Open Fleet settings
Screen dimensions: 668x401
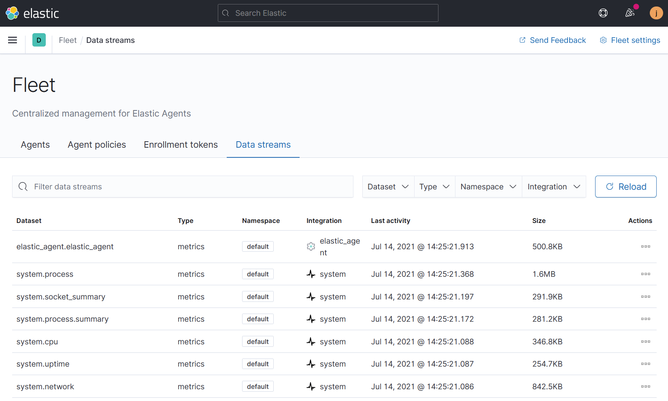tap(630, 40)
